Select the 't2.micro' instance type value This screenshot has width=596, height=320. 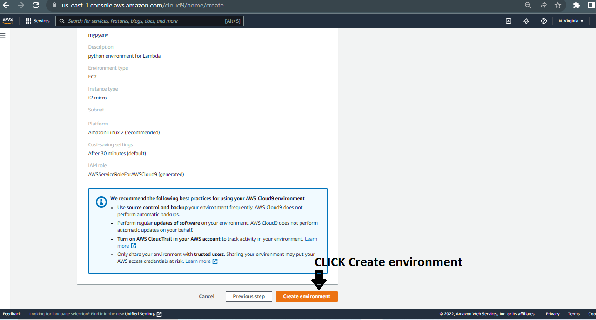pos(97,98)
